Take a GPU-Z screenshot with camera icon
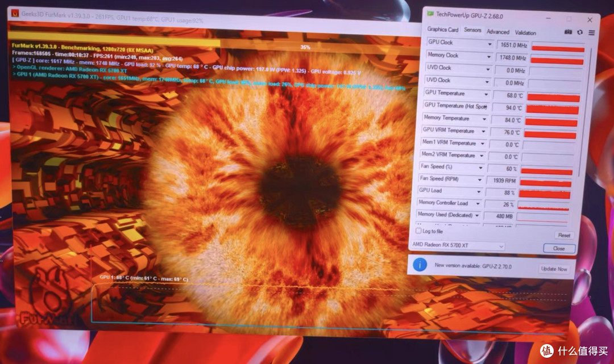Screen dimensions: 614x364 (x=568, y=32)
